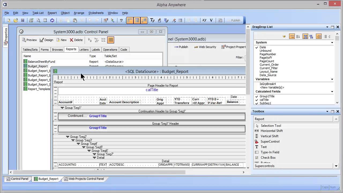
Task: Open the Stylesheets menu
Action: (96, 13)
